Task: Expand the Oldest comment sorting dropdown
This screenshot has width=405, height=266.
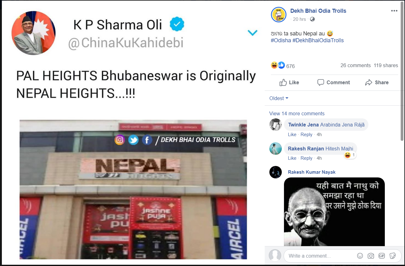Action: tap(279, 98)
